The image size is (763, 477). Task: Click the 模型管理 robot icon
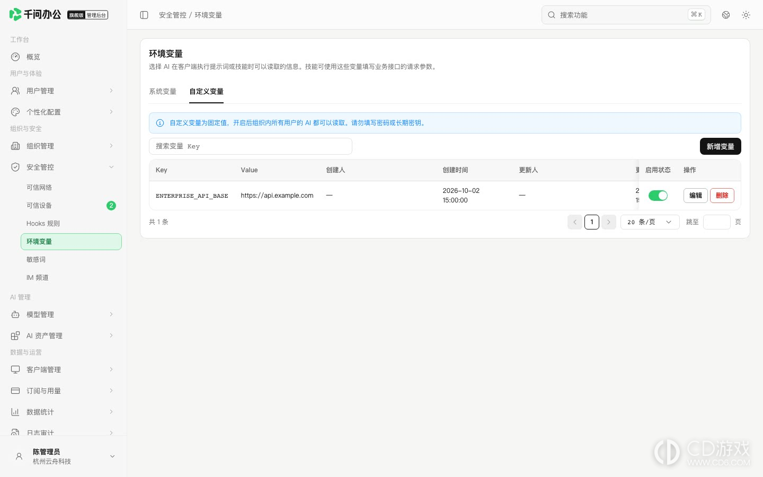[x=15, y=314]
